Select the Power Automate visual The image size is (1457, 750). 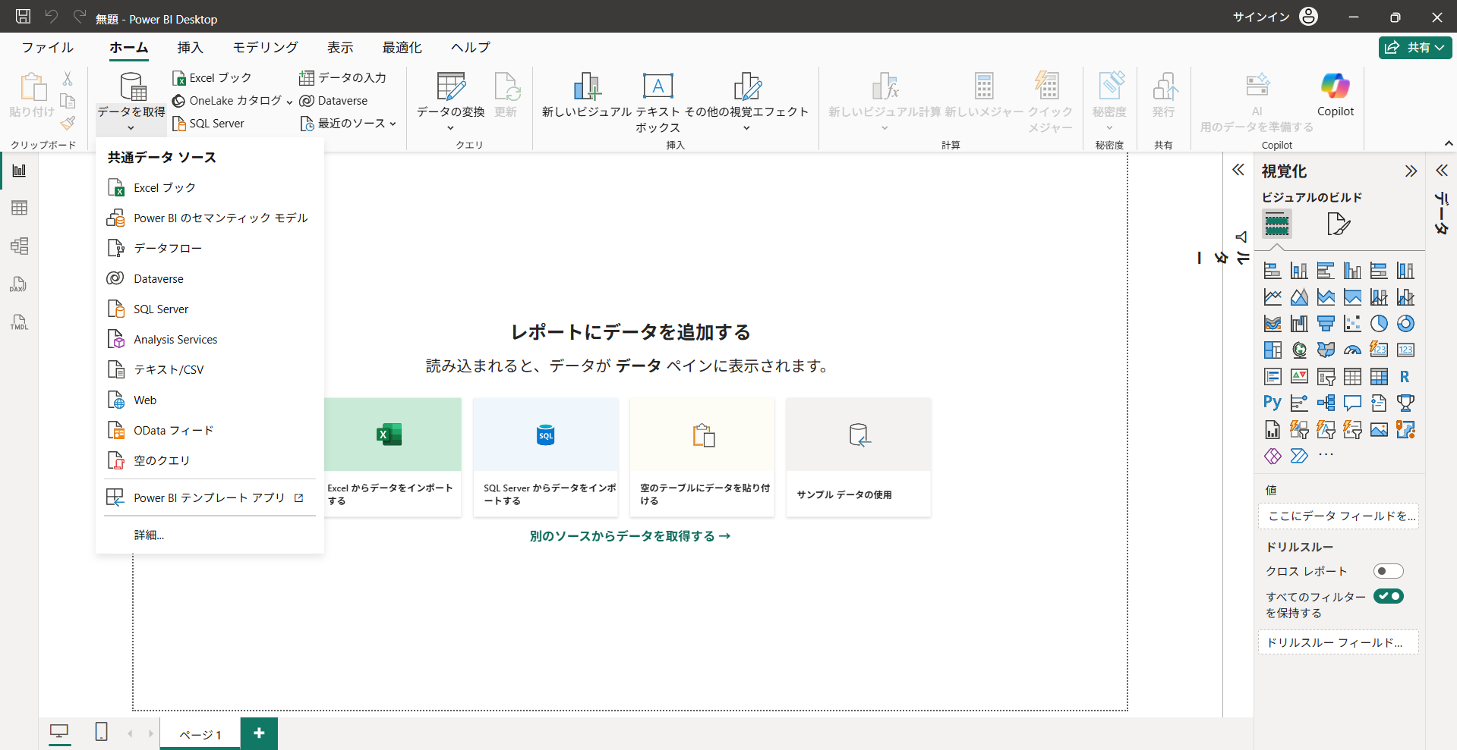click(x=1299, y=456)
